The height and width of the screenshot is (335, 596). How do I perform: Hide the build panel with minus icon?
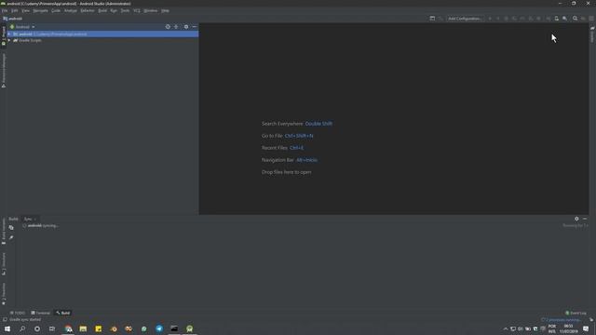tap(585, 219)
